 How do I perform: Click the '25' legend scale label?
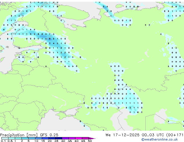click(x=56, y=141)
